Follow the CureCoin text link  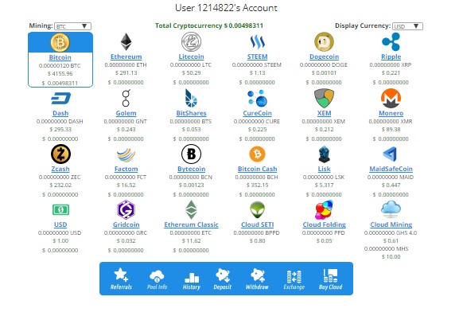coord(258,113)
